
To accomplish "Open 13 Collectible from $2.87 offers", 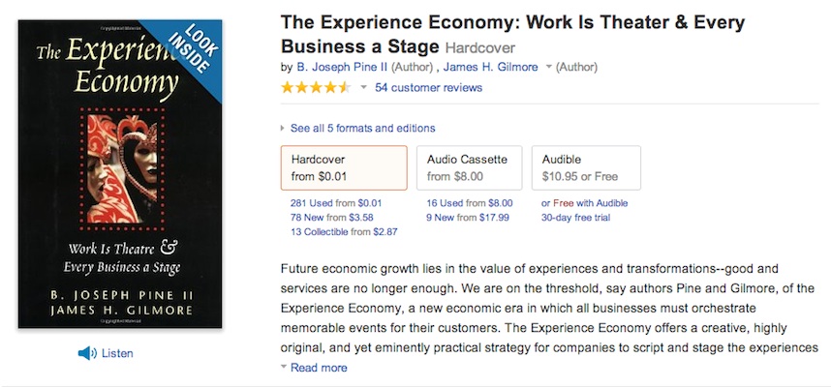I will (x=344, y=231).
